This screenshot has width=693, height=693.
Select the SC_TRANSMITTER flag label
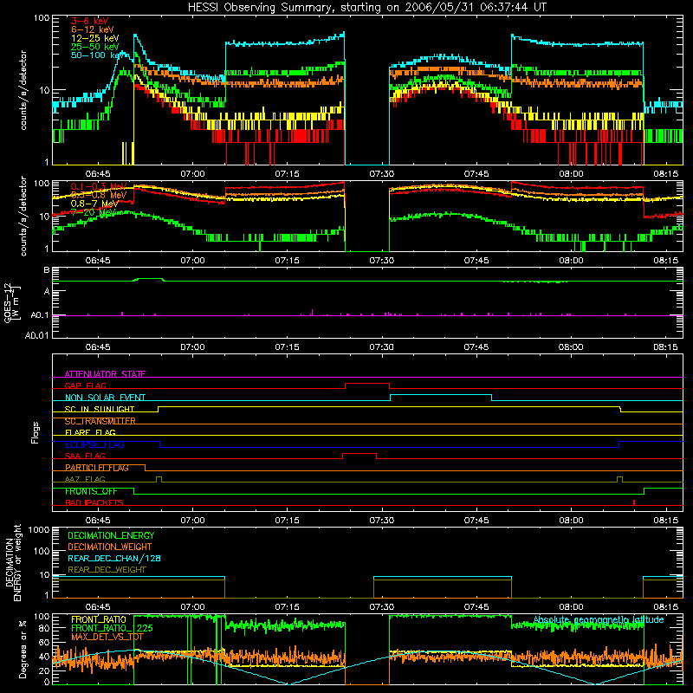(x=100, y=421)
